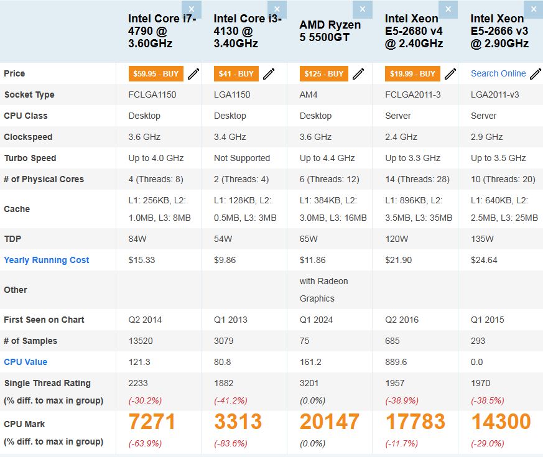Click first seen Q1 2024 cell

(x=316, y=320)
